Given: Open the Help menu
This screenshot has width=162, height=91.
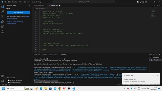Looking at the screenshot, I should click(40, 2).
